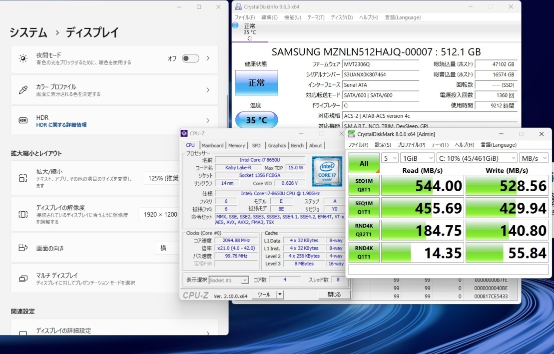Click the color profile eyedropper icon
Screen dimensions: 554x354
(23, 90)
